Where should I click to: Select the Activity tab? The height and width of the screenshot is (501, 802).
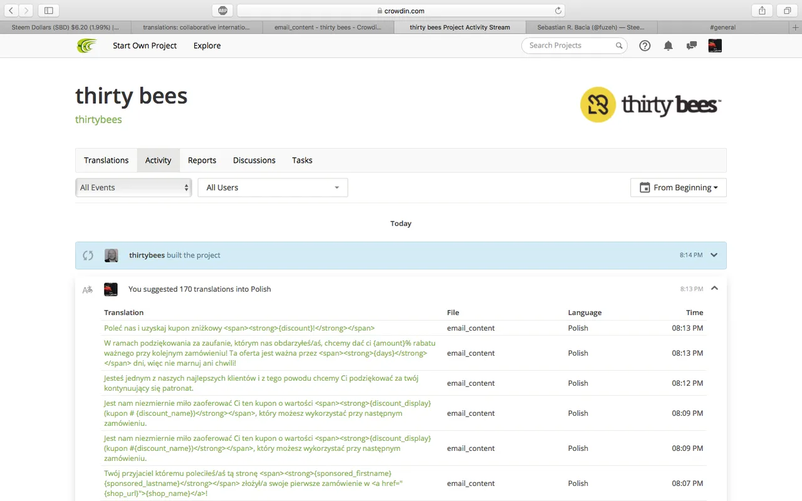click(158, 160)
